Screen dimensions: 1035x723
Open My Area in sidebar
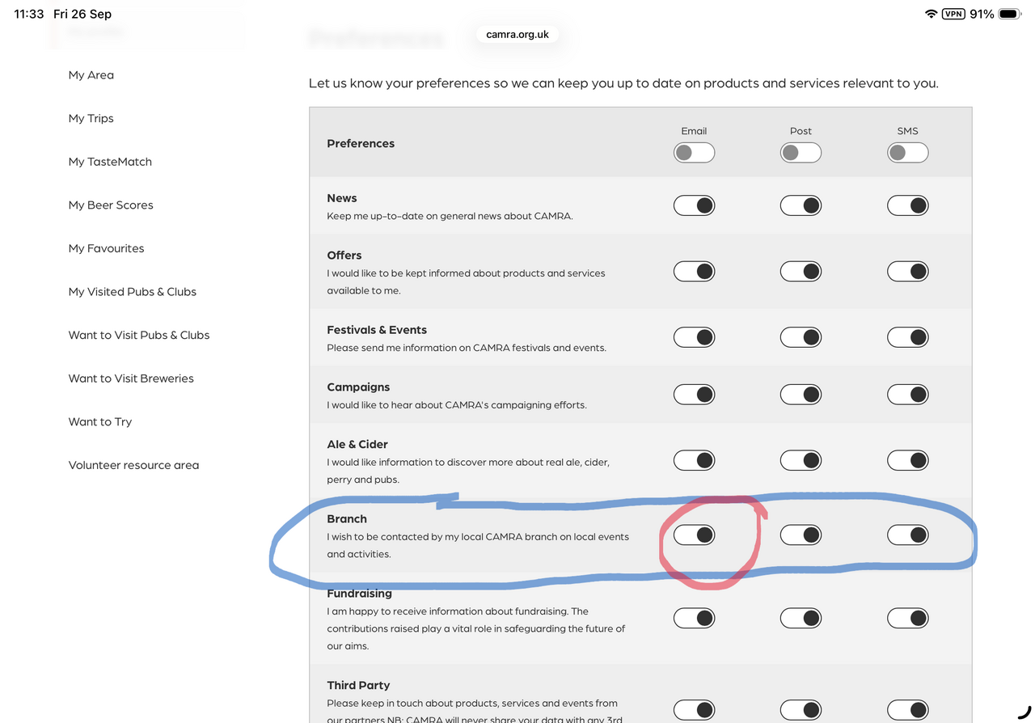click(91, 75)
